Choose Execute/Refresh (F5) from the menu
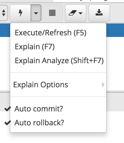 [x=51, y=33]
